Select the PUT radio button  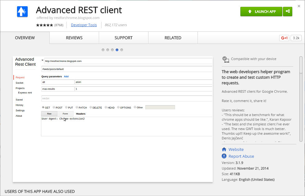pyautogui.click(x=66, y=107)
